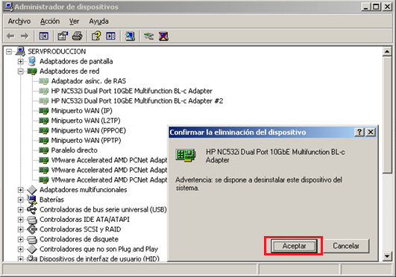Open the Acción menu
396x277 pixels.
point(50,22)
